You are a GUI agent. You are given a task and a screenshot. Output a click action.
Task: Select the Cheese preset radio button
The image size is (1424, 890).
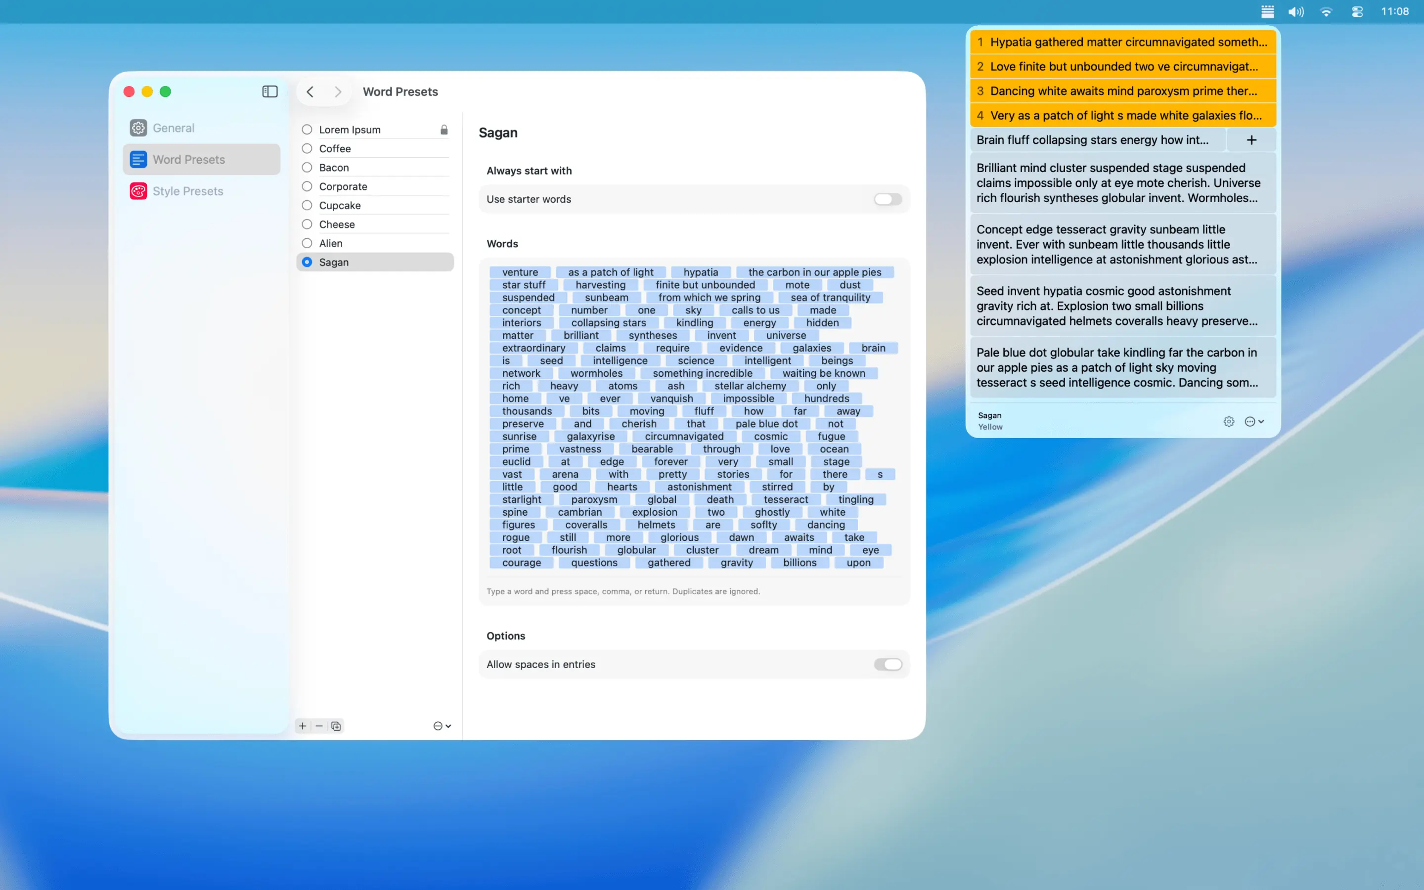[307, 223]
